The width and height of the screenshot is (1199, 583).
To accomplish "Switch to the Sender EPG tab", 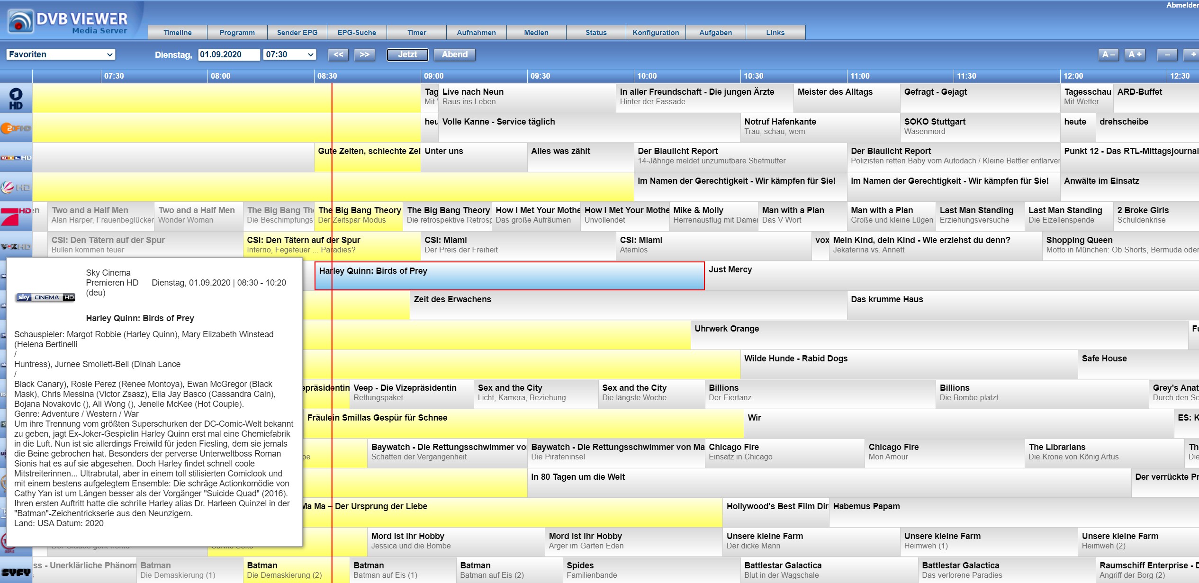I will pos(297,32).
